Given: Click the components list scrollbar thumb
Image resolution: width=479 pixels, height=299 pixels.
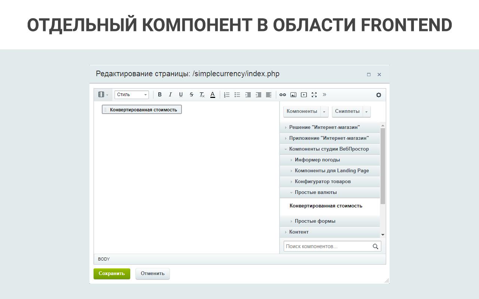Looking at the screenshot, I should coord(383,166).
